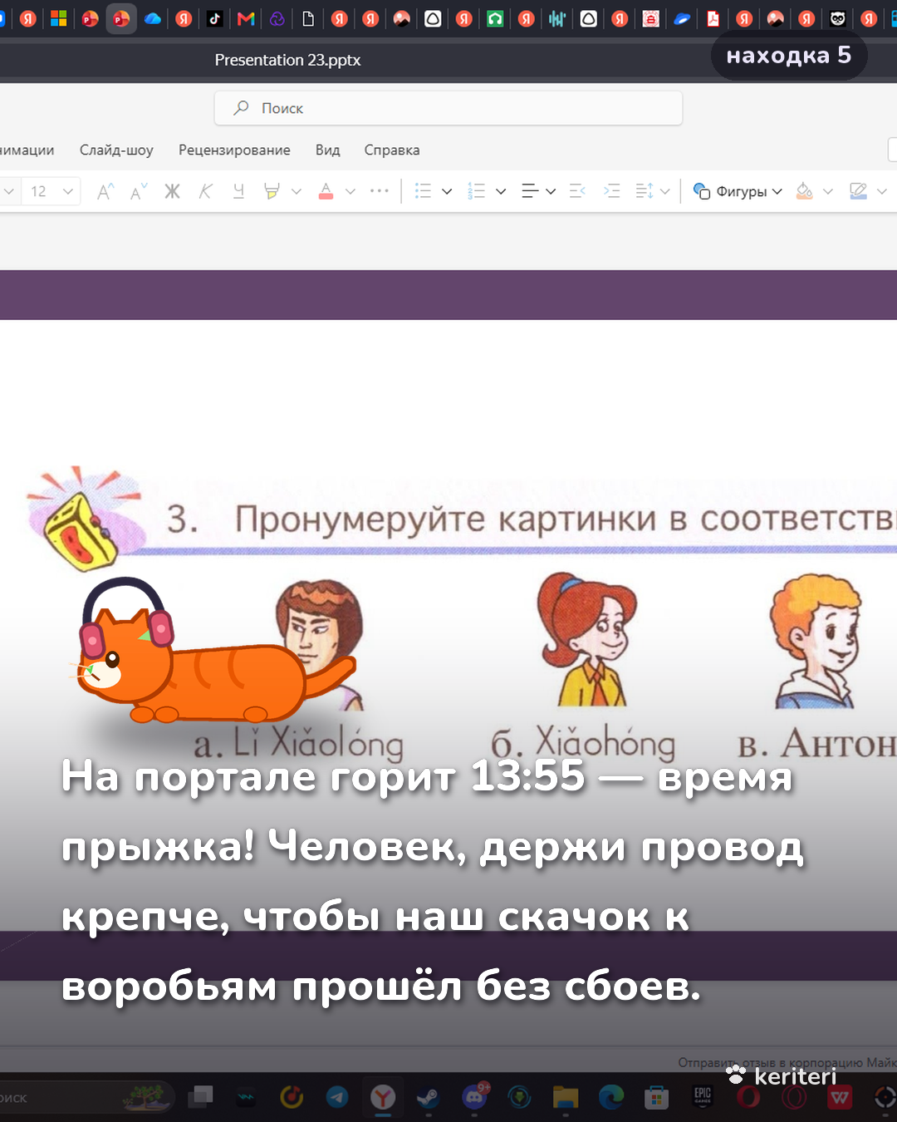Viewport: 897px width, 1122px height.
Task: Open the Справка tab
Action: (392, 150)
